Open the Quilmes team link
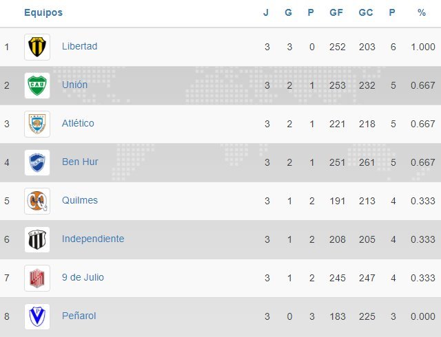Screen dimensions: 441x337 pos(80,201)
